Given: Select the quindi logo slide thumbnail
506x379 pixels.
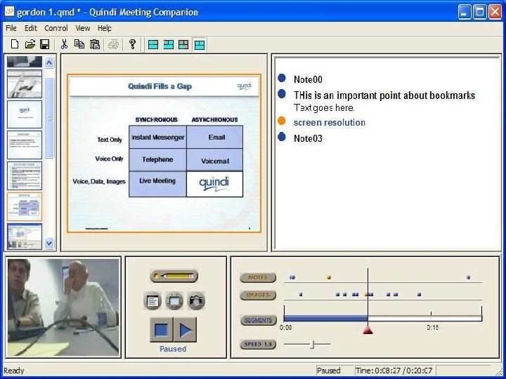Looking at the screenshot, I should (25, 114).
